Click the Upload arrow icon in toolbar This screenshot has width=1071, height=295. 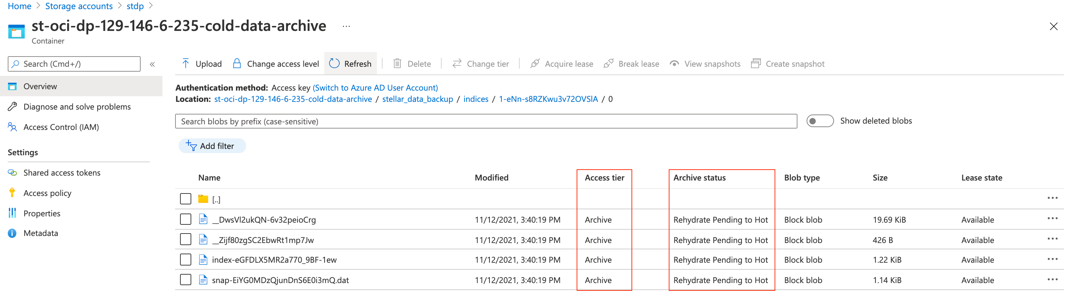(x=185, y=64)
